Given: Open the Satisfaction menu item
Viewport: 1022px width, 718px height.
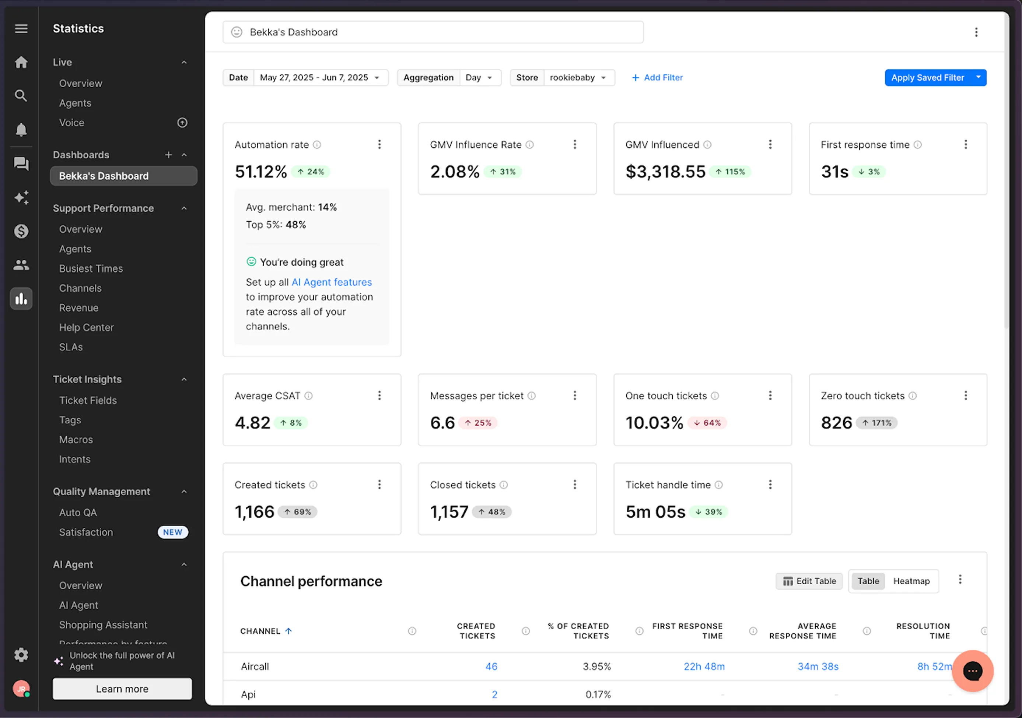Looking at the screenshot, I should point(86,532).
